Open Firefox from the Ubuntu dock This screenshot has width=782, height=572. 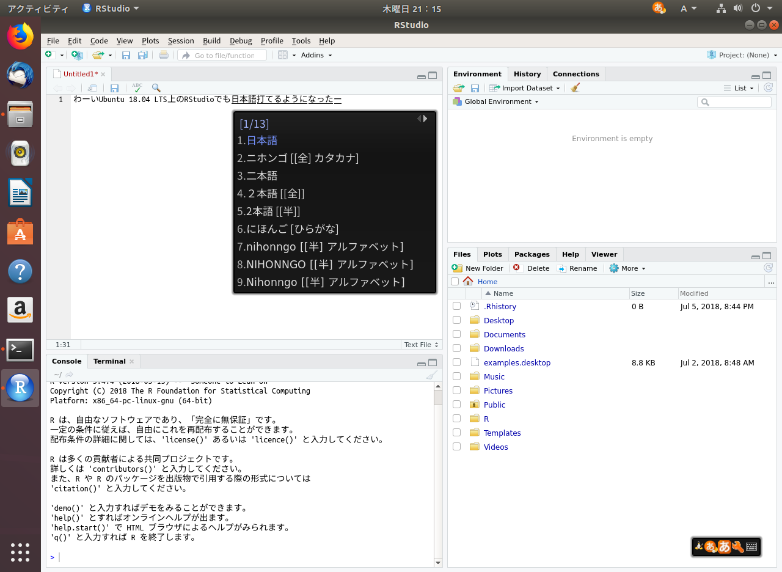tap(20, 37)
